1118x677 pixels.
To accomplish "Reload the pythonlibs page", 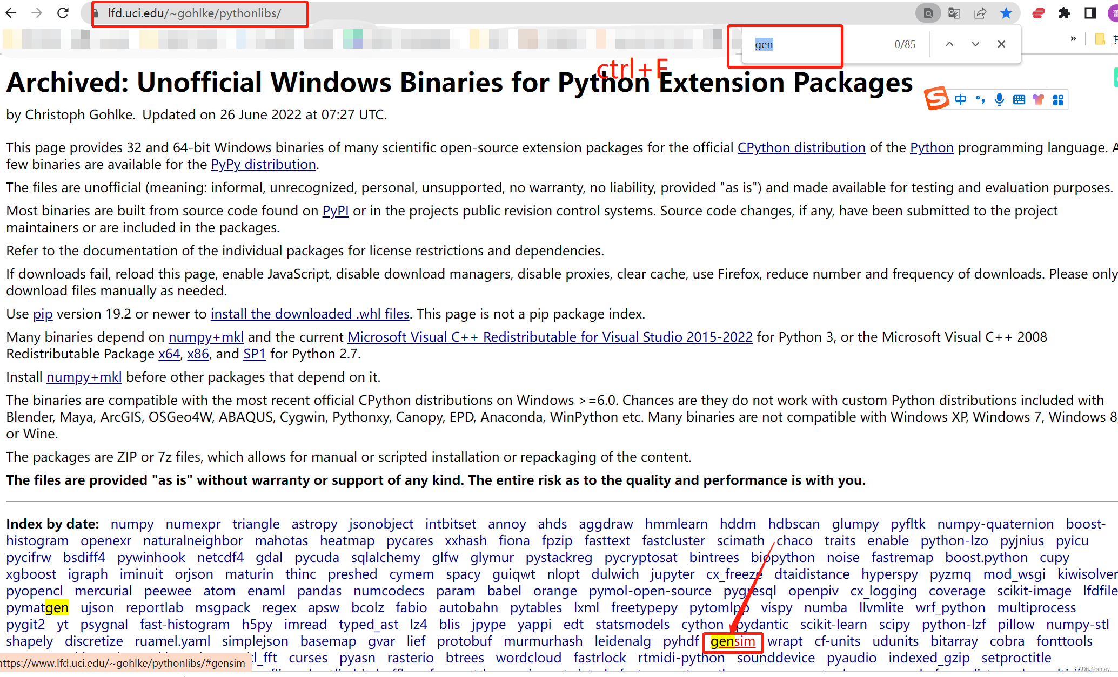I will click(63, 13).
